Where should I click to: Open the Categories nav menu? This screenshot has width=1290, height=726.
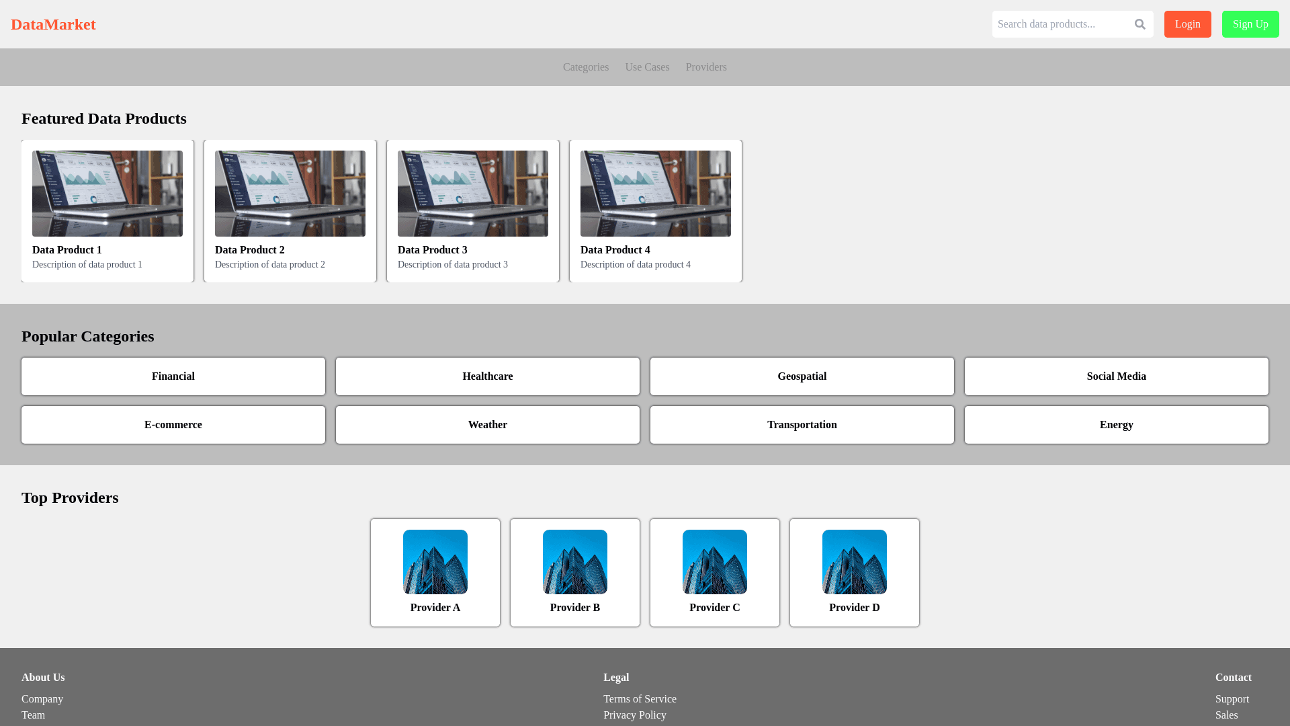click(586, 67)
